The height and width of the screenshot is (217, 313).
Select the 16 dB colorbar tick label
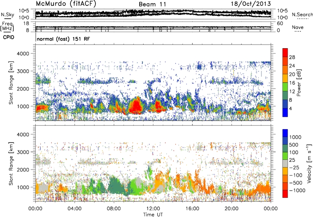point(292,83)
